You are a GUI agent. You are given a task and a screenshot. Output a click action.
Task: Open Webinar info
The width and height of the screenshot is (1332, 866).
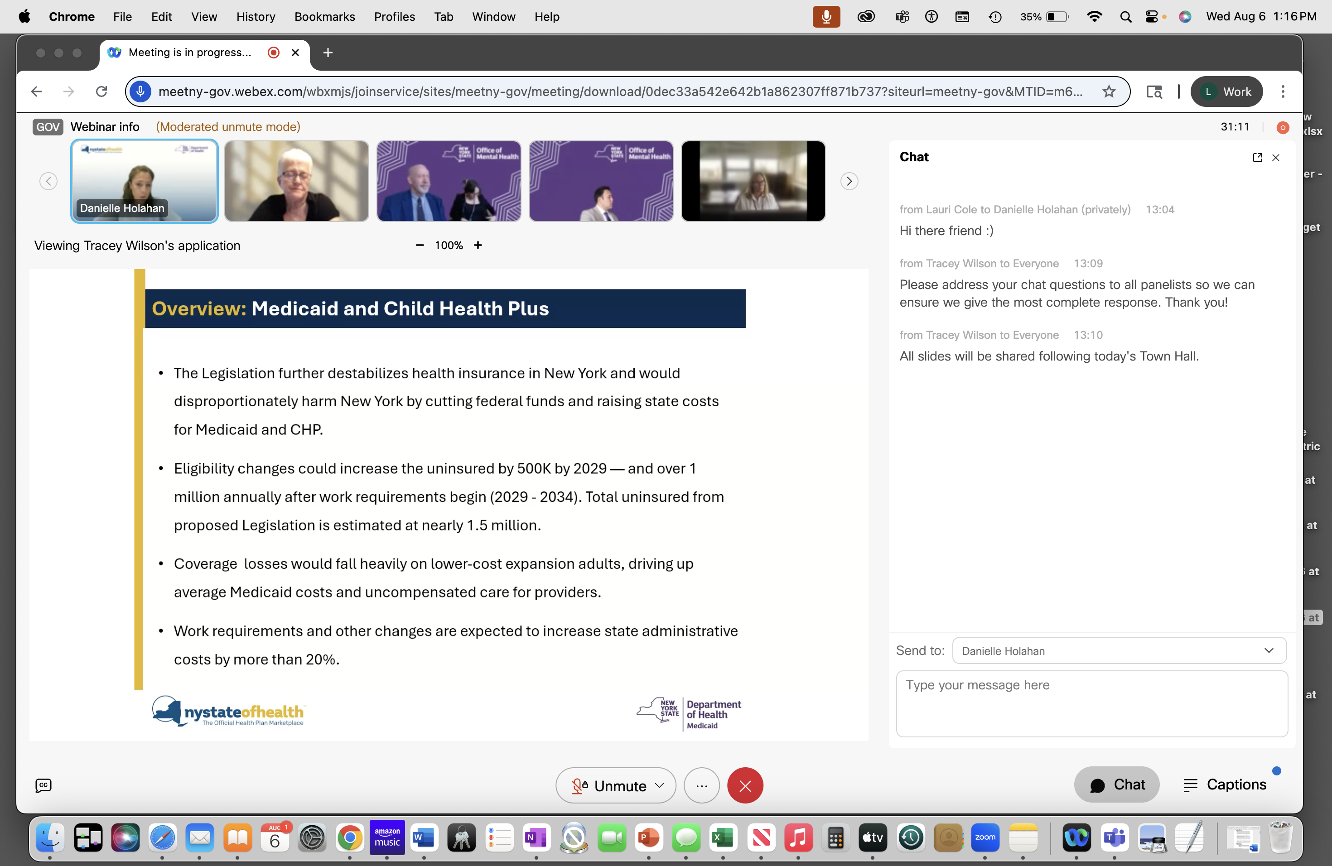click(105, 127)
